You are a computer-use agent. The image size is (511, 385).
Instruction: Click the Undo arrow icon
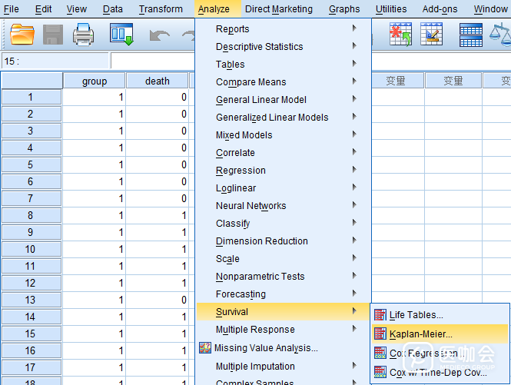(x=159, y=35)
